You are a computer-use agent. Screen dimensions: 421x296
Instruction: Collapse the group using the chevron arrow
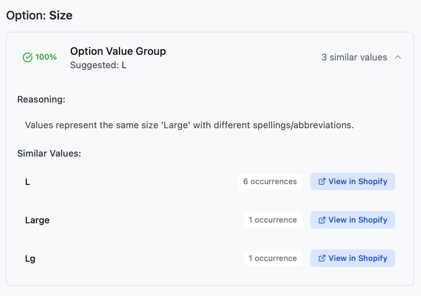coord(398,57)
